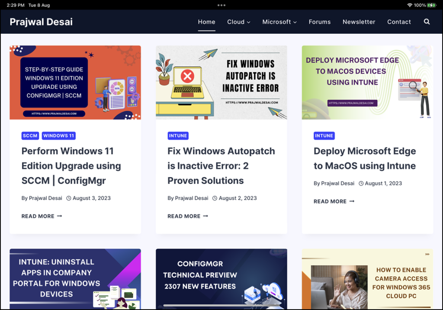The height and width of the screenshot is (310, 443).
Task: Open Fix Windows Autopatch is Inactive Error title
Action: [221, 166]
